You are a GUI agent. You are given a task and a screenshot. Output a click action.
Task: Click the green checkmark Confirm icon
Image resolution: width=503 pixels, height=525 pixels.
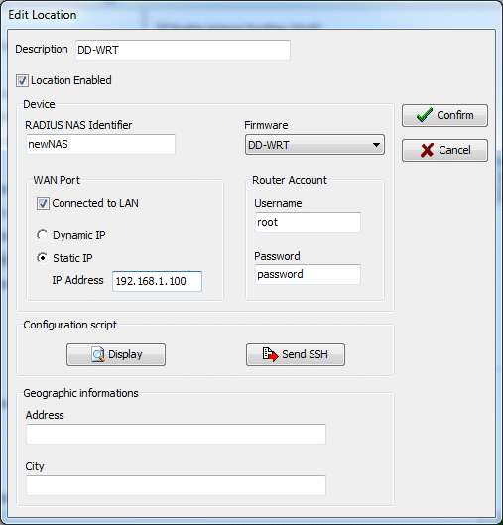click(x=425, y=115)
